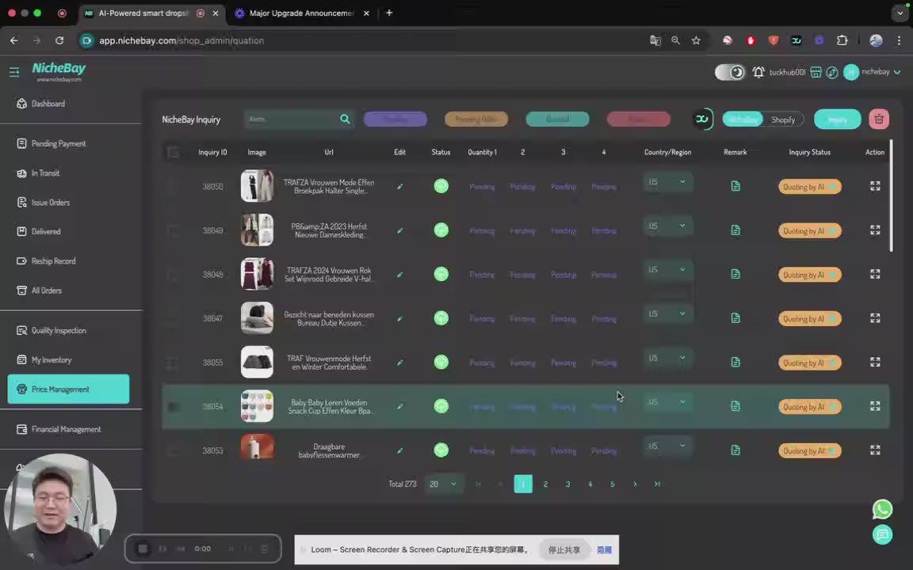Viewport: 913px width, 570px height.
Task: Tick checkbox for inquiry 38050
Action: pyautogui.click(x=173, y=187)
